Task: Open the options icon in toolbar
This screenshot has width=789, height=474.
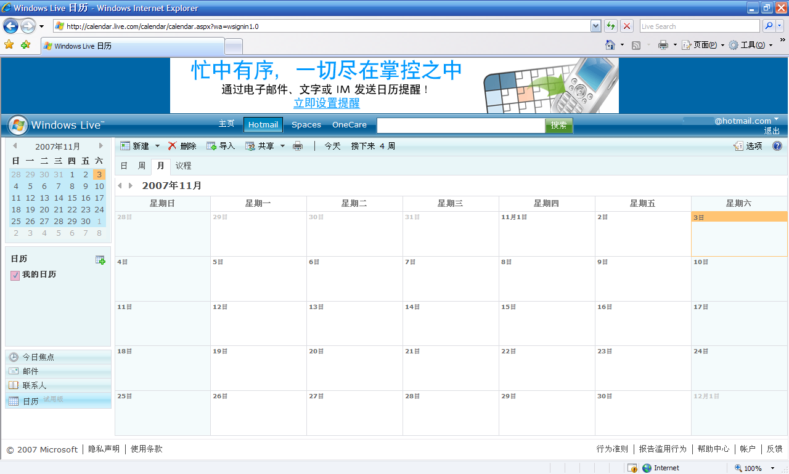Action: click(738, 146)
